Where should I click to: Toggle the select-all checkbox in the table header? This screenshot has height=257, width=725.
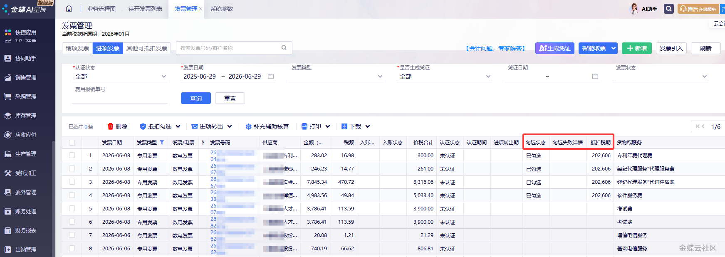tap(72, 143)
